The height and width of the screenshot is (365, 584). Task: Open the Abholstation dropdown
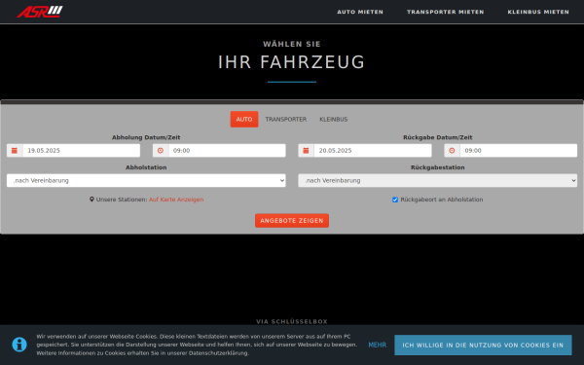click(x=146, y=181)
